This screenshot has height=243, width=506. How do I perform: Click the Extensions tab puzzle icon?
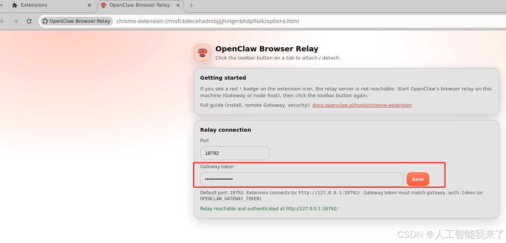pyautogui.click(x=15, y=5)
